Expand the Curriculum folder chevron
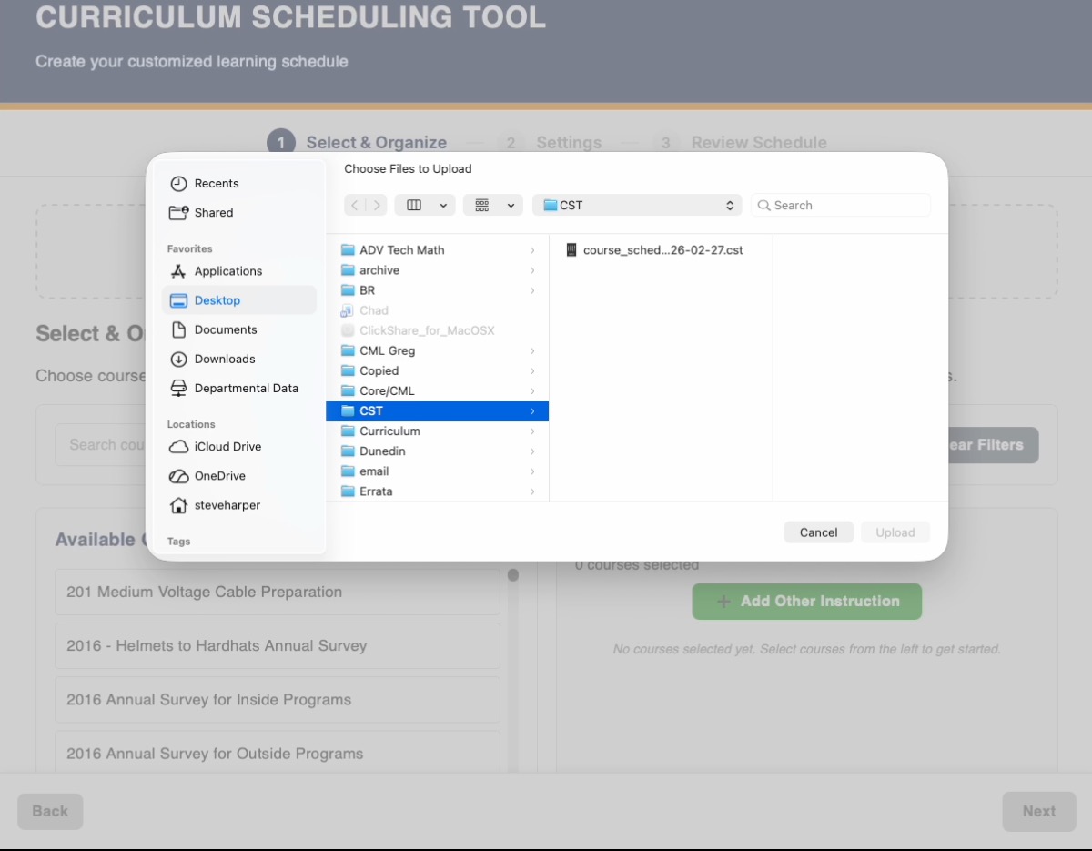The width and height of the screenshot is (1092, 851). 532,431
